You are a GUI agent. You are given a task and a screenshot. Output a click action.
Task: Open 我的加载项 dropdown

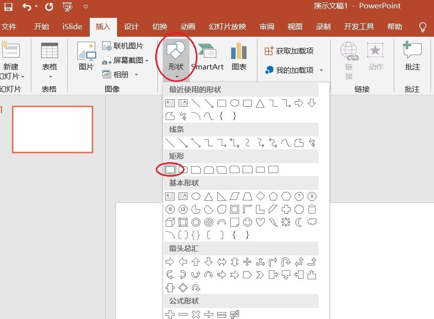(294, 70)
